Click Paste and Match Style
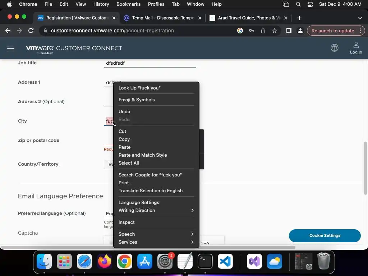The width and height of the screenshot is (368, 276). tap(156, 155)
